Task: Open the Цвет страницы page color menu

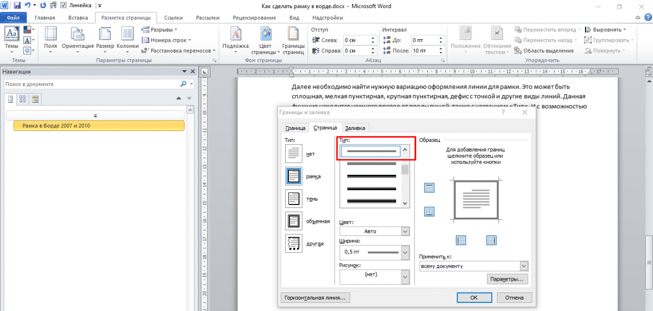Action: (x=266, y=41)
